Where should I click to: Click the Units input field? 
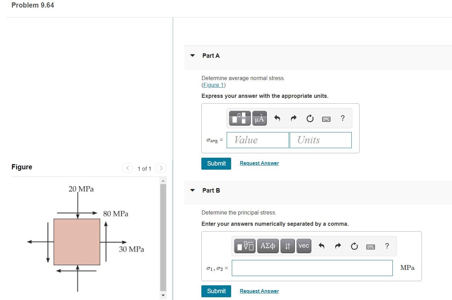321,140
